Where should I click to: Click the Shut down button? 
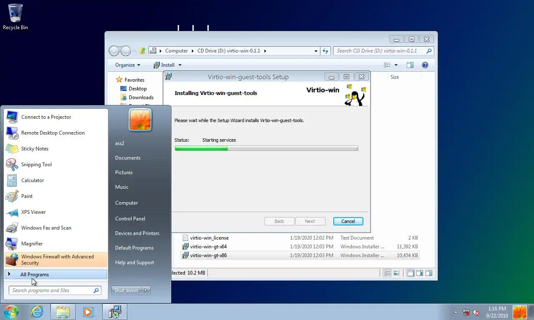(126, 290)
